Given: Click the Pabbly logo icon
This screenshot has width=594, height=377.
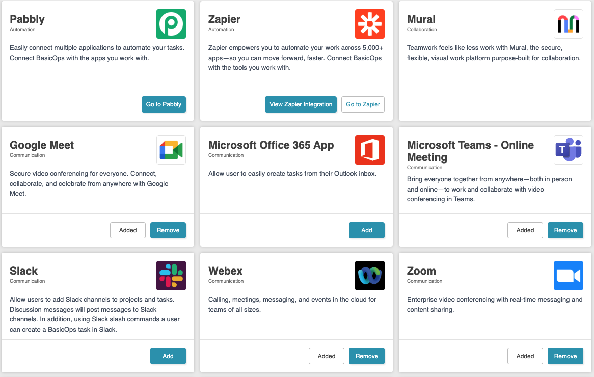Looking at the screenshot, I should (171, 23).
